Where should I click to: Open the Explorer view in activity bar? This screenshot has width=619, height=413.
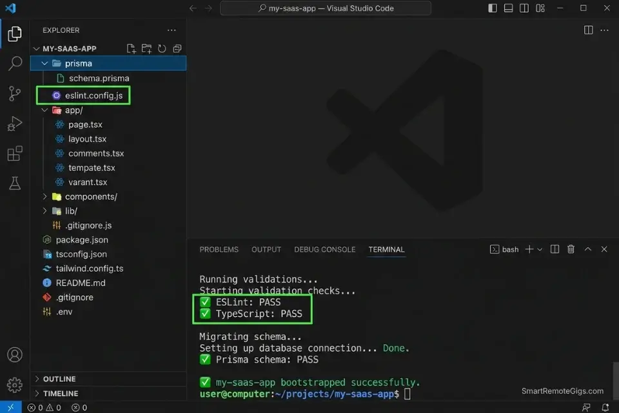(15, 34)
